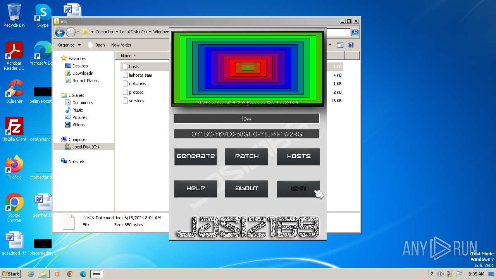
Task: Click the generated serial key field
Action: (246, 134)
